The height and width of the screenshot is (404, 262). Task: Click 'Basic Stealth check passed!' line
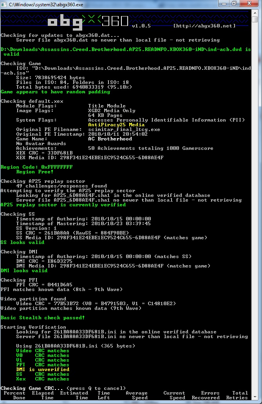[43, 318]
